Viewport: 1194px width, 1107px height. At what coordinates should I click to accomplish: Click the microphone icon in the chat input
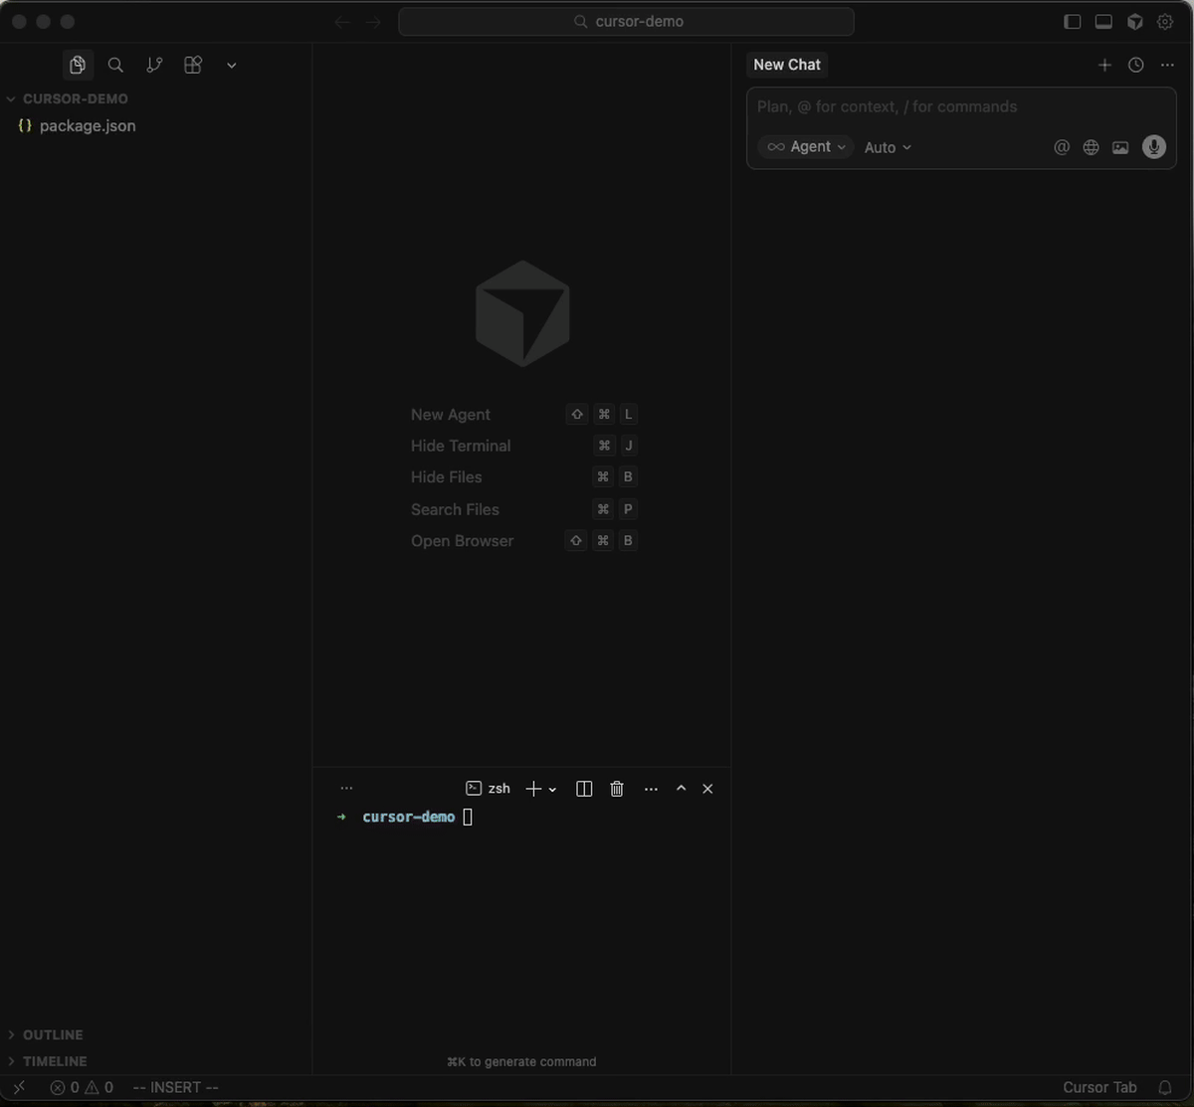click(1153, 146)
